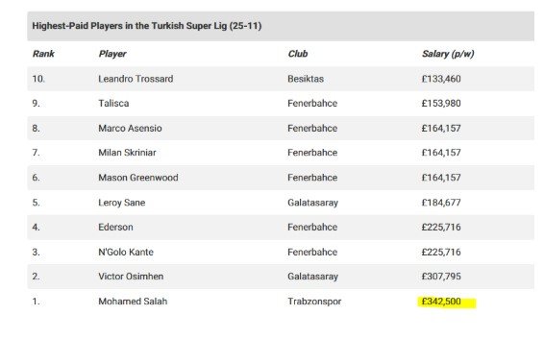
Task: Click the Club column header
Action: [x=298, y=54]
